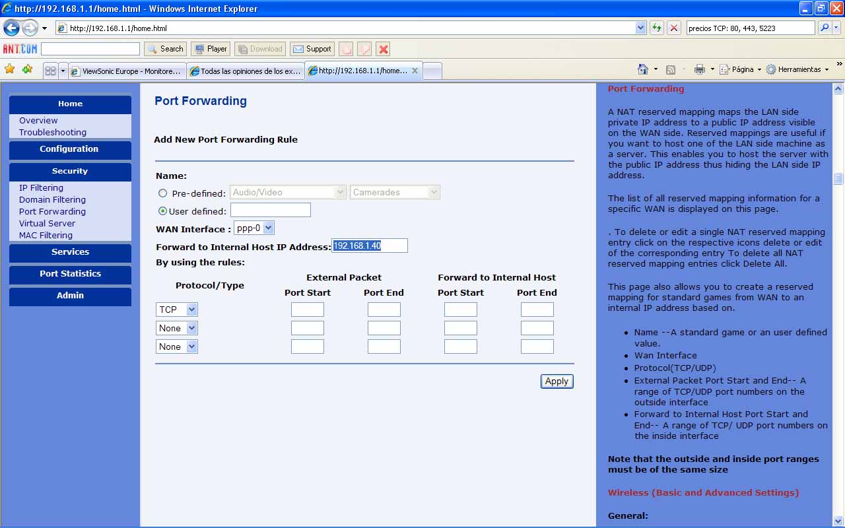Click the Internal Host IP Address field
Screen dimensions: 845x528
(370, 246)
